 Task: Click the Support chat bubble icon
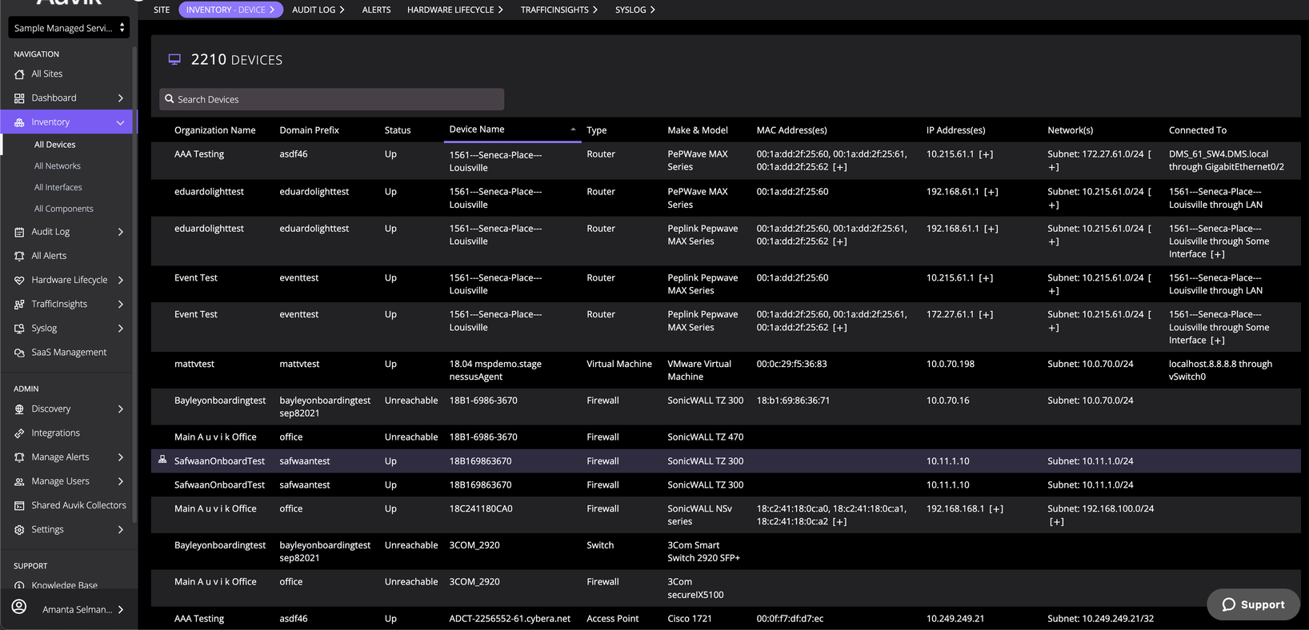point(1229,604)
